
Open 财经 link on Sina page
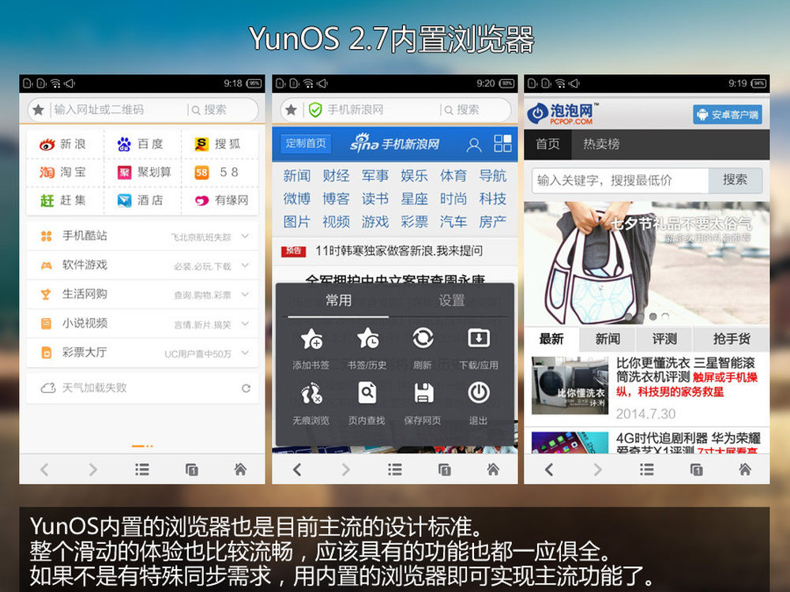click(336, 176)
